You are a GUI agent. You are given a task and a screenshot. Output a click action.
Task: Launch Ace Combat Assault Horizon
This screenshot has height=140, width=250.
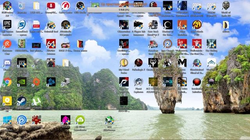pyautogui.click(x=153, y=82)
